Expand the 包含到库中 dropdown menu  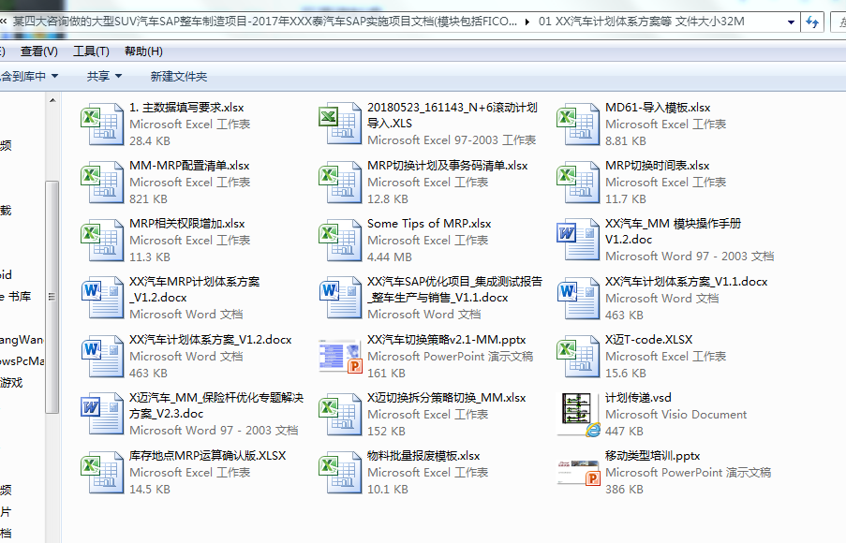(x=28, y=76)
